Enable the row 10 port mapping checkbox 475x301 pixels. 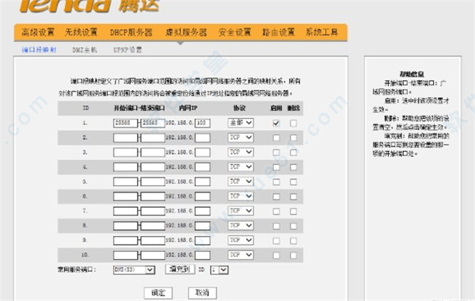click(276, 255)
